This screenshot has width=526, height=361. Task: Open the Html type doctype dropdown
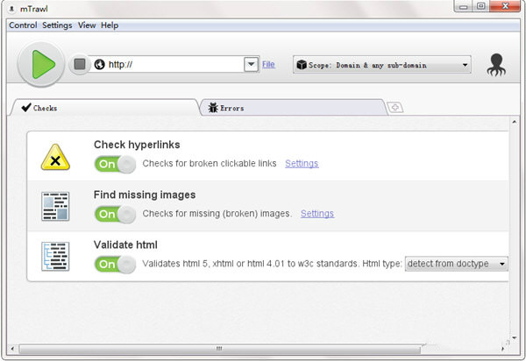[x=457, y=264]
